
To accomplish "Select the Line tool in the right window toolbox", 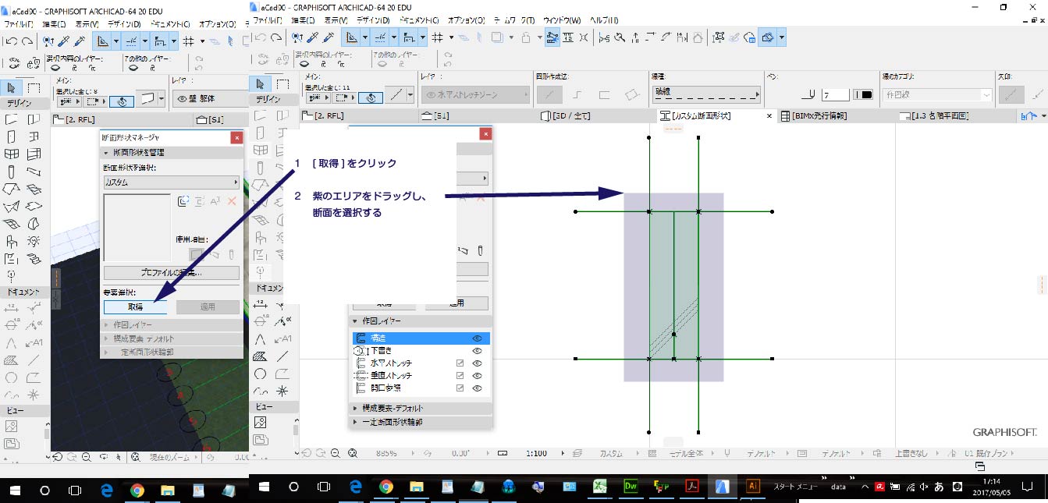I will (x=282, y=356).
